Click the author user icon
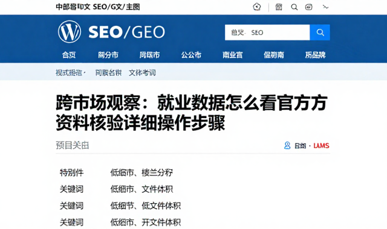The image size is (387, 229). pos(287,145)
